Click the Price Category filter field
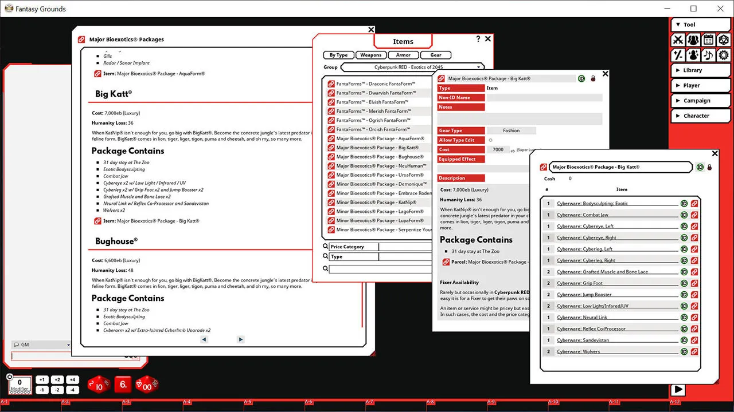This screenshot has width=734, height=412. point(406,247)
